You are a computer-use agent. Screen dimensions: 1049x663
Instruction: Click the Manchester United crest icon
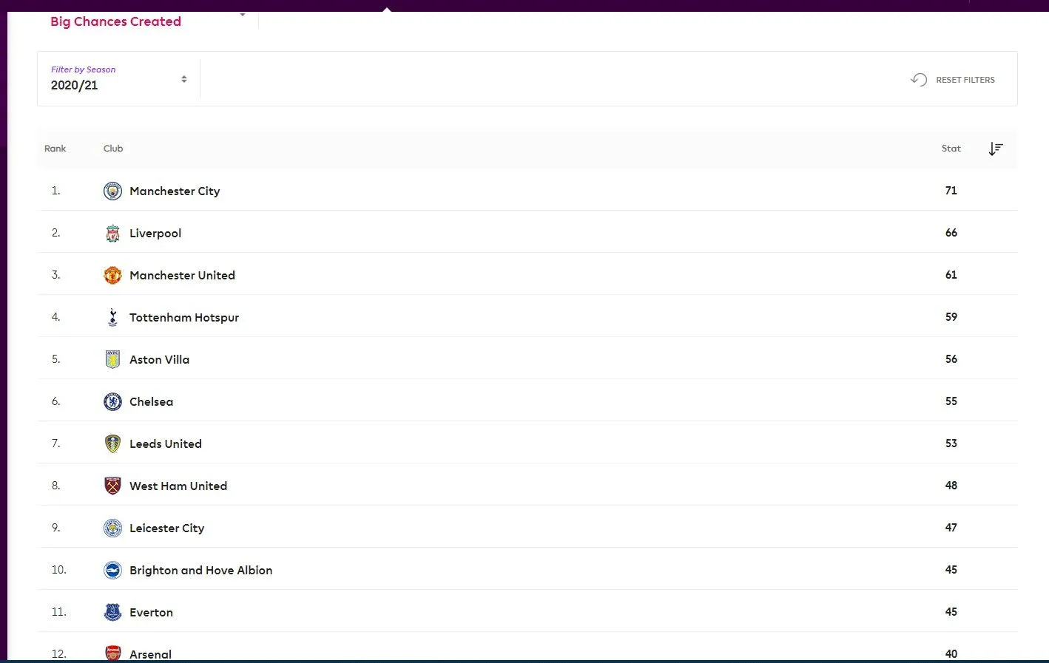click(112, 276)
